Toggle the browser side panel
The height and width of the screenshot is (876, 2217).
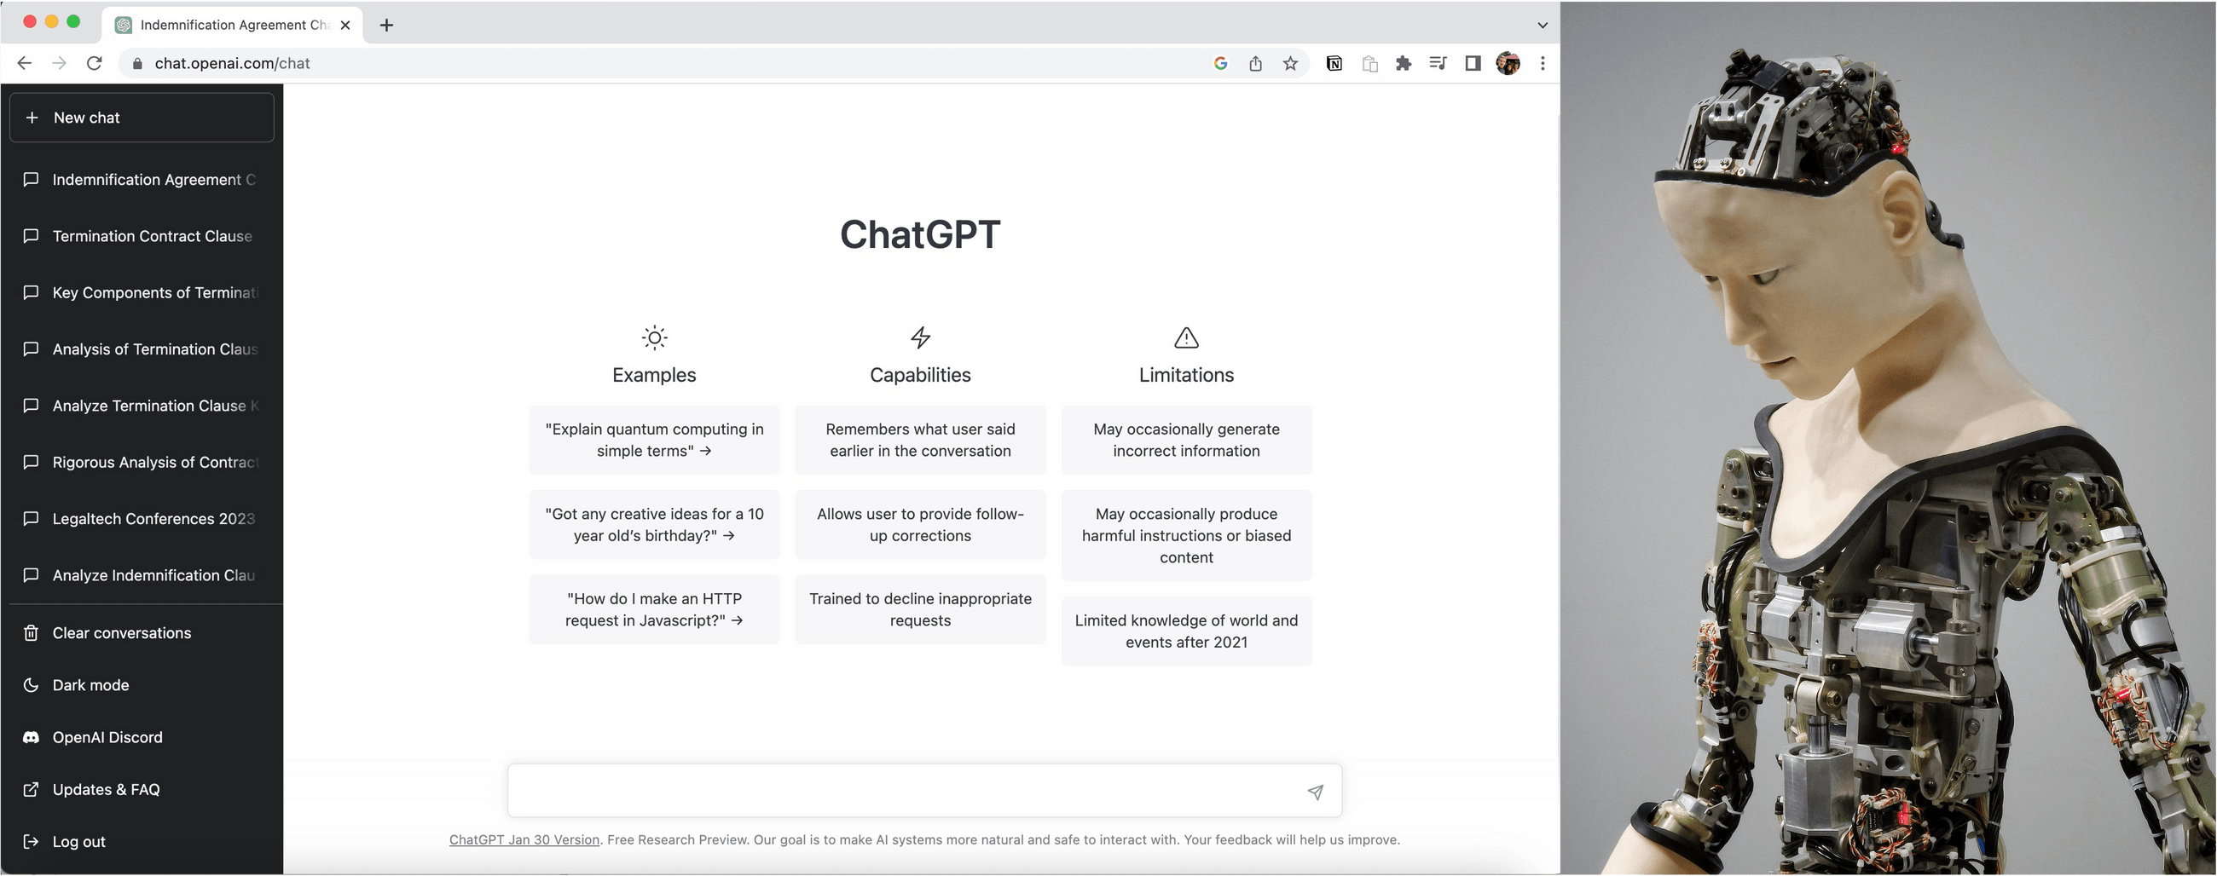(1473, 63)
